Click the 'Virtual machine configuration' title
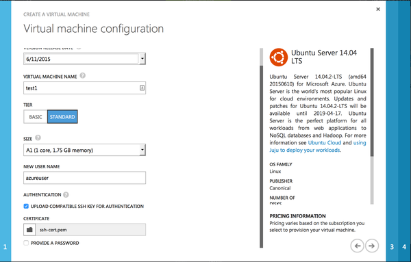The width and height of the screenshot is (411, 262). pos(94,29)
